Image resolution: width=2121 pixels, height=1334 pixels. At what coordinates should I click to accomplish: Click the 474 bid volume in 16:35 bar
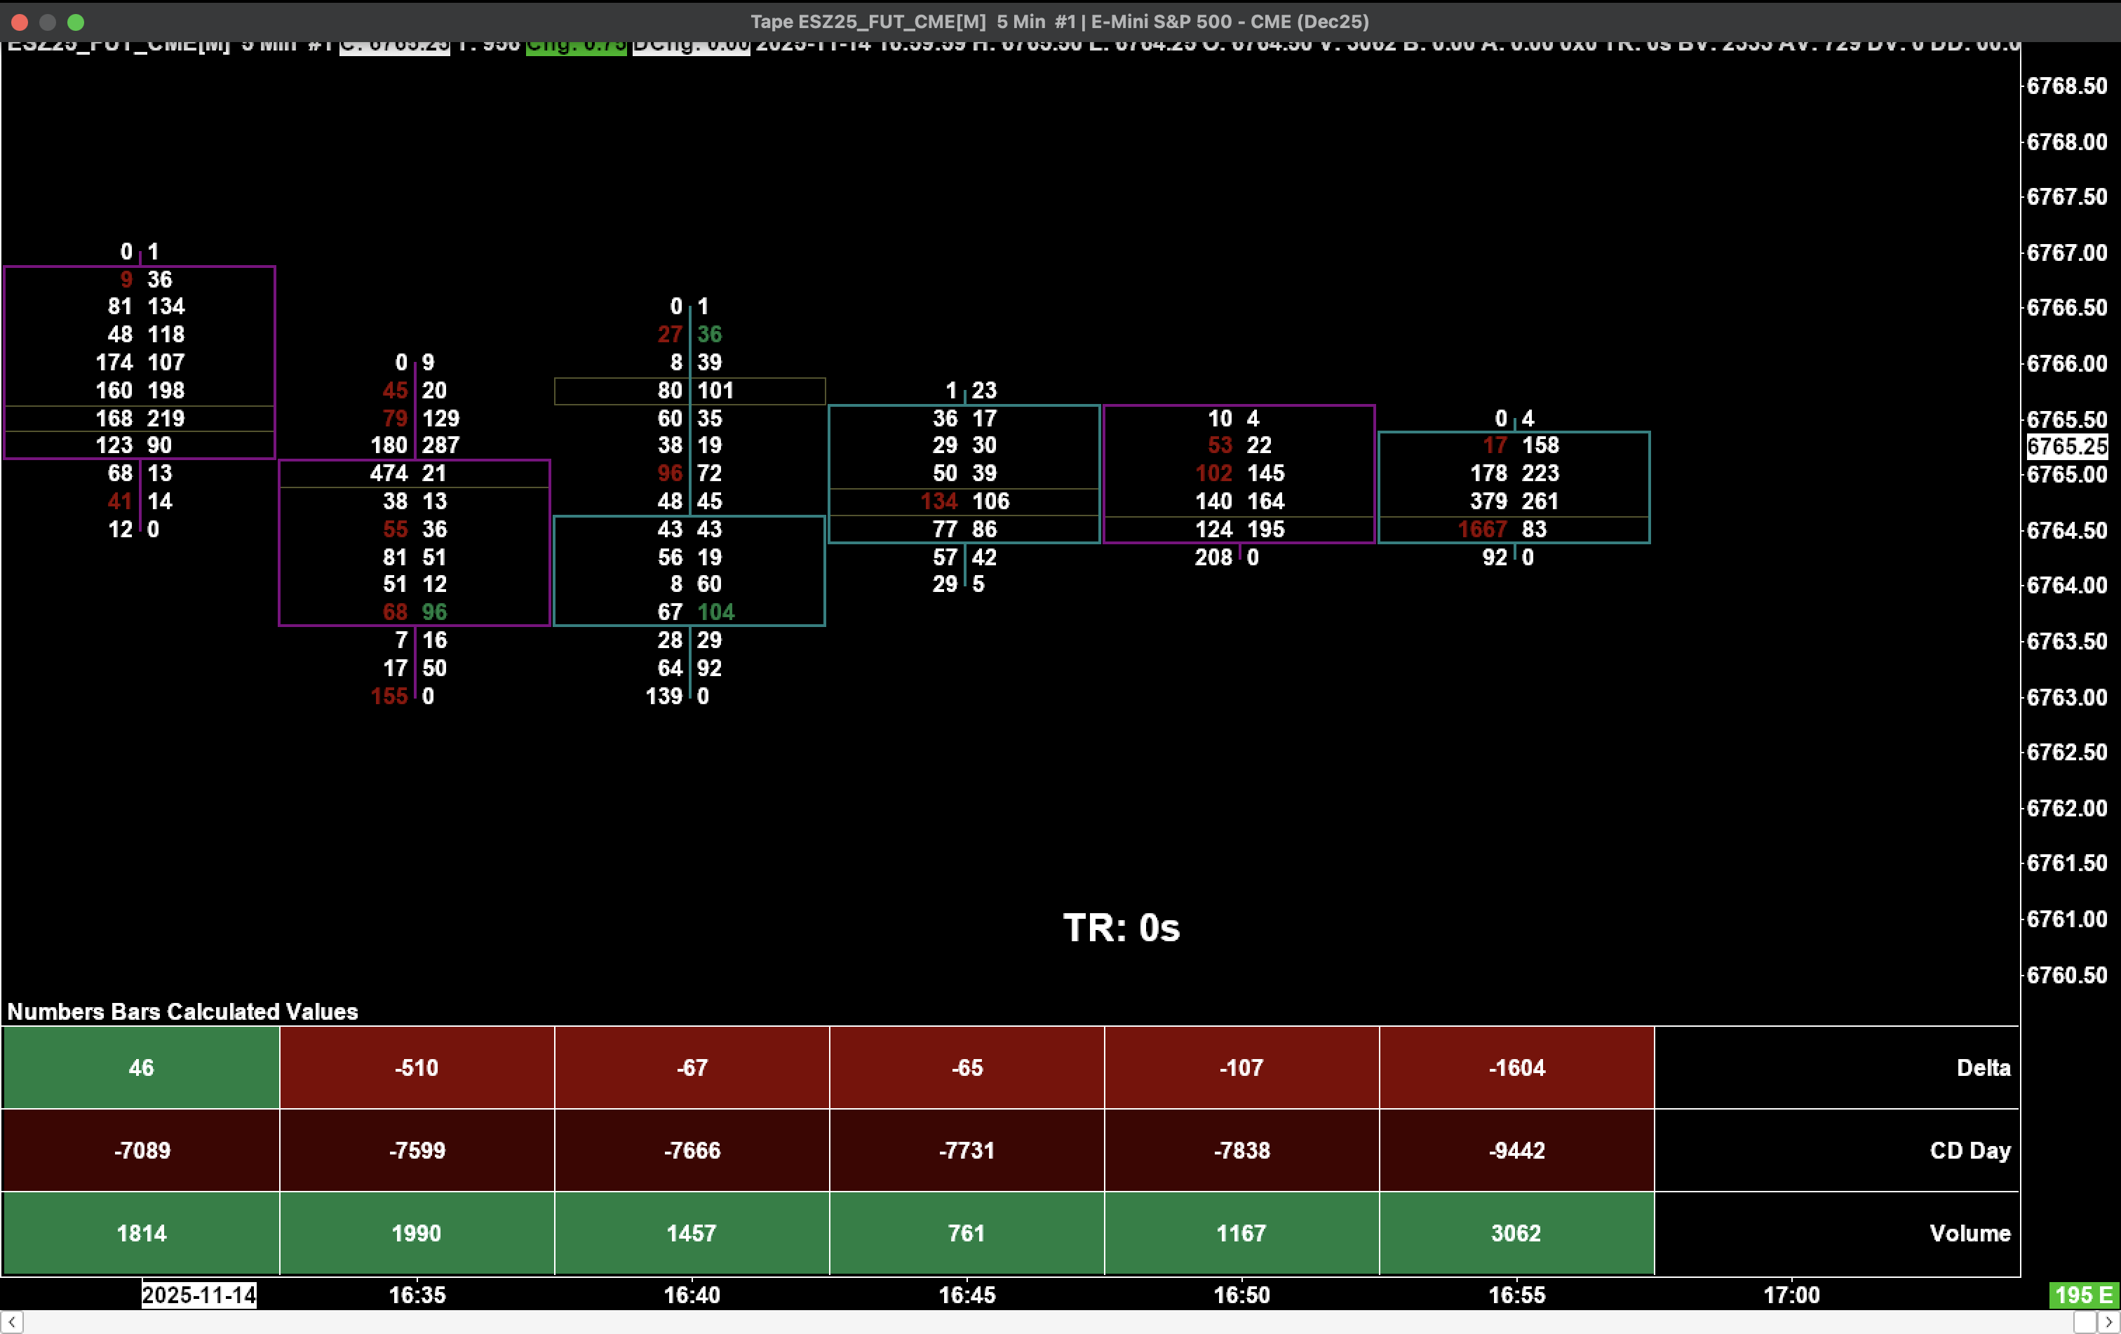[x=389, y=473]
